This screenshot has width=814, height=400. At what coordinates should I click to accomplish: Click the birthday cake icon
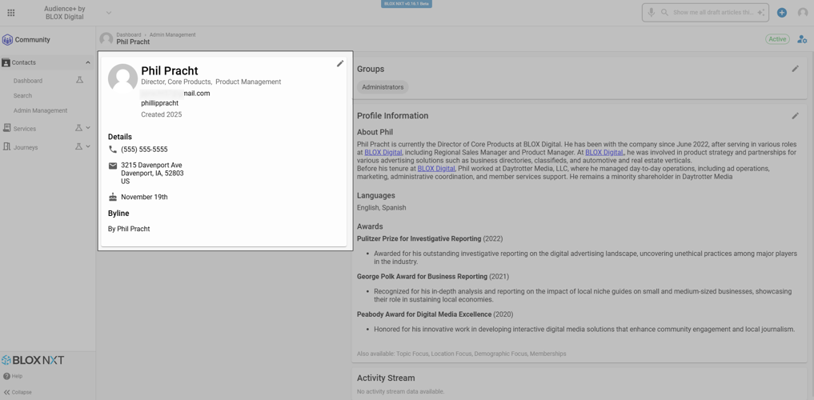113,197
